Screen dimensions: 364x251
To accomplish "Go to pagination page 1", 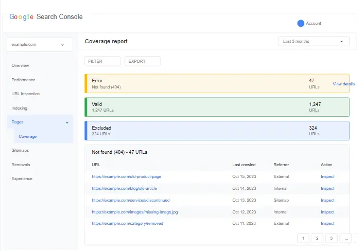I will (303, 238).
